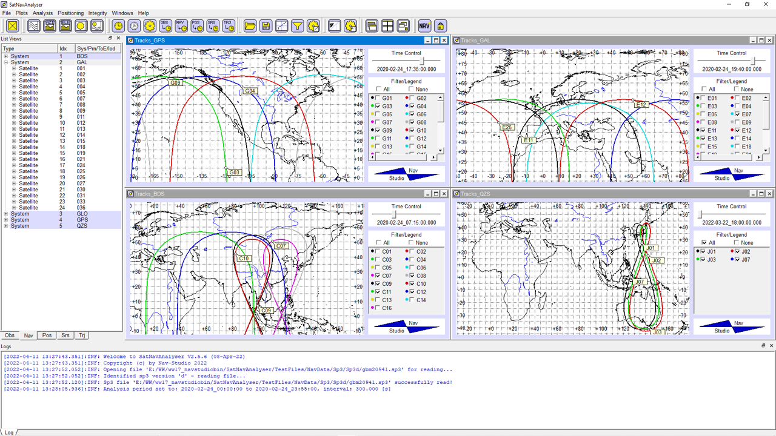776x436 pixels.
Task: Click the TRJ clock toolbar icon
Action: pos(229,25)
